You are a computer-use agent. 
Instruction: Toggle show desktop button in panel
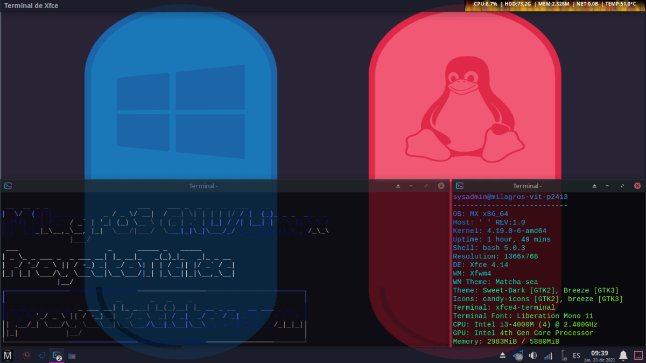click(x=638, y=355)
